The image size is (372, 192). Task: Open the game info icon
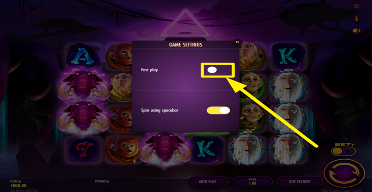(356, 18)
